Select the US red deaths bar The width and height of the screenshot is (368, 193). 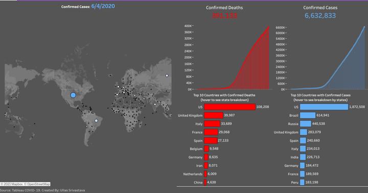[230, 107]
